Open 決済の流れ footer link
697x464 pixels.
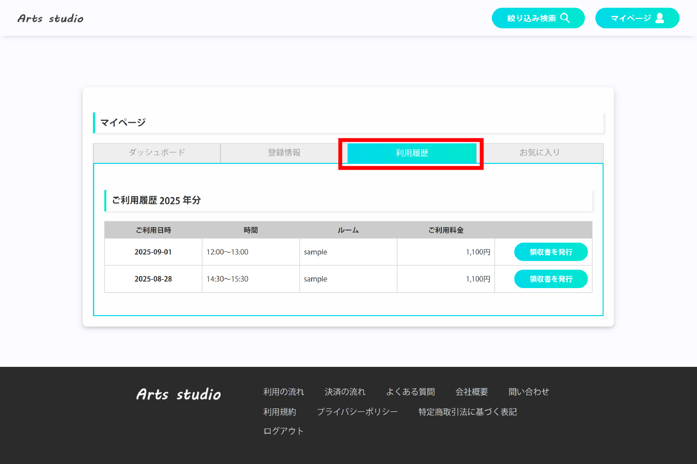point(345,391)
